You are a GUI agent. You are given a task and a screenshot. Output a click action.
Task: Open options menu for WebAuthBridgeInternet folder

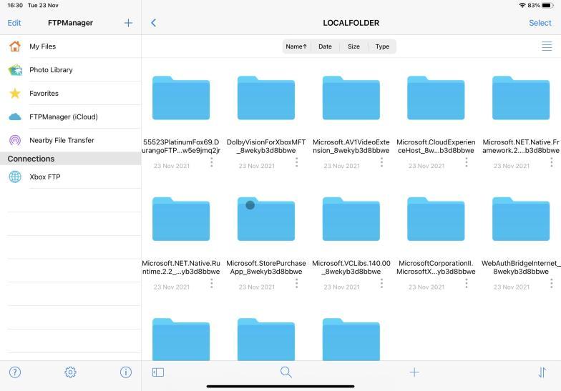pos(551,283)
